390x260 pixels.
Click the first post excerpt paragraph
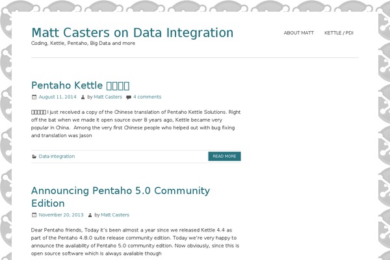tap(136, 123)
